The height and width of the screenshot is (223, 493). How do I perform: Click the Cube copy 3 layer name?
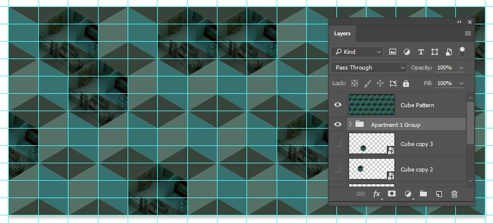click(416, 144)
